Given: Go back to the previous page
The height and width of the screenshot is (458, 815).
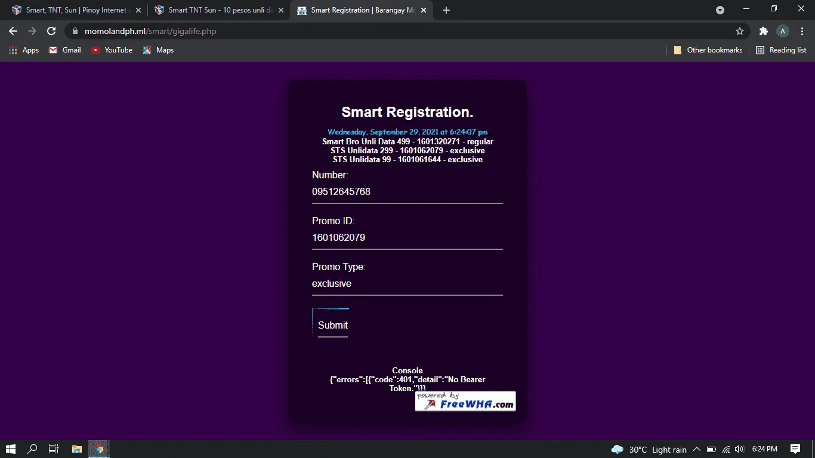Looking at the screenshot, I should pos(13,31).
